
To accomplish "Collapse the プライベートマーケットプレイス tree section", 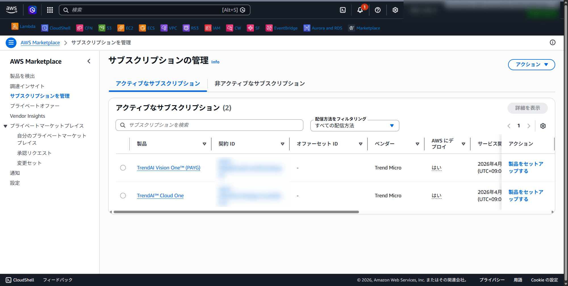I will 5,126.
